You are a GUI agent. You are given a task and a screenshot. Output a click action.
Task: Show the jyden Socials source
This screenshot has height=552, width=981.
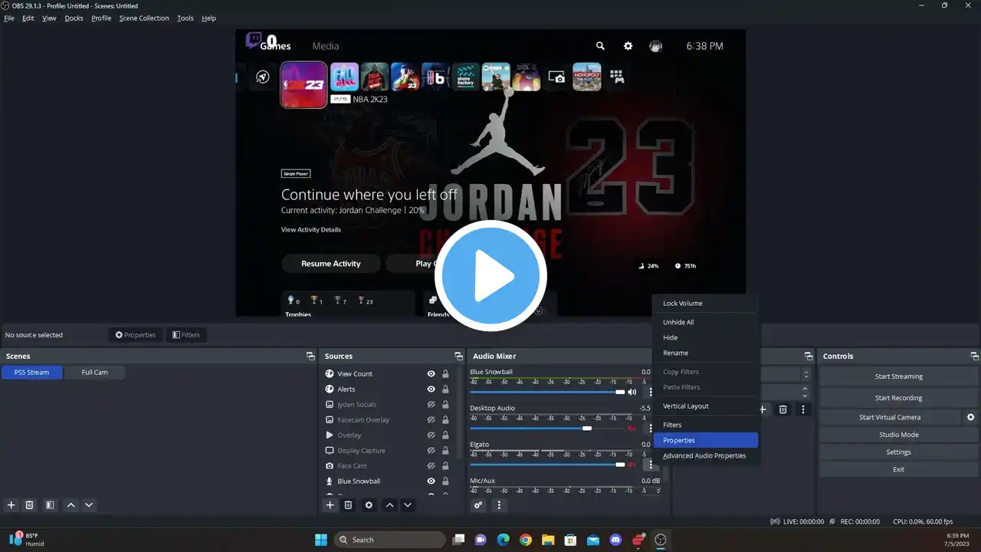(431, 405)
